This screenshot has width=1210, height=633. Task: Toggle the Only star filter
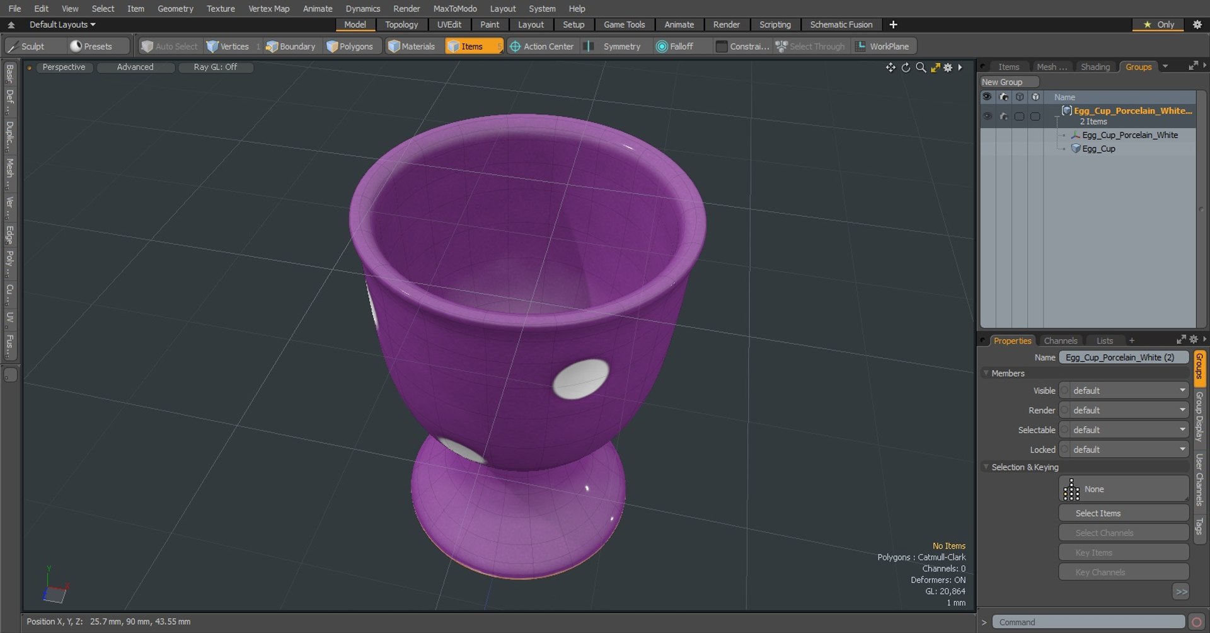[x=1160, y=25]
